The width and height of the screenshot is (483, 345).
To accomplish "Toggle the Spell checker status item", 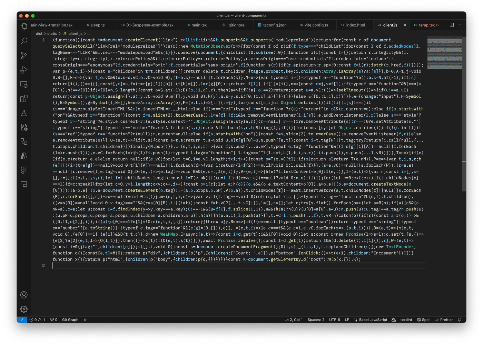I will [x=424, y=320].
